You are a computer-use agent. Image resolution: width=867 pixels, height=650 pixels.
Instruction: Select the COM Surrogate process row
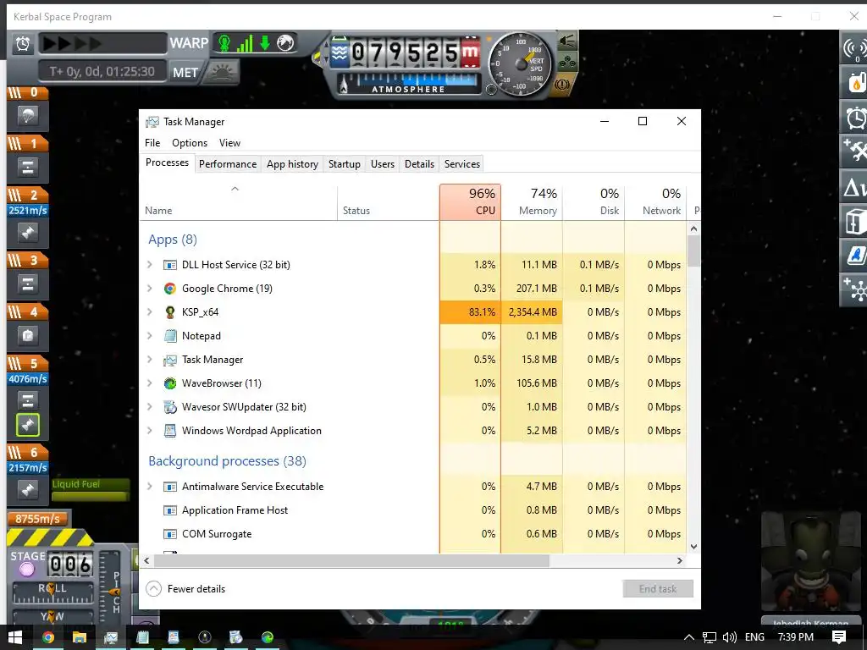[413, 534]
